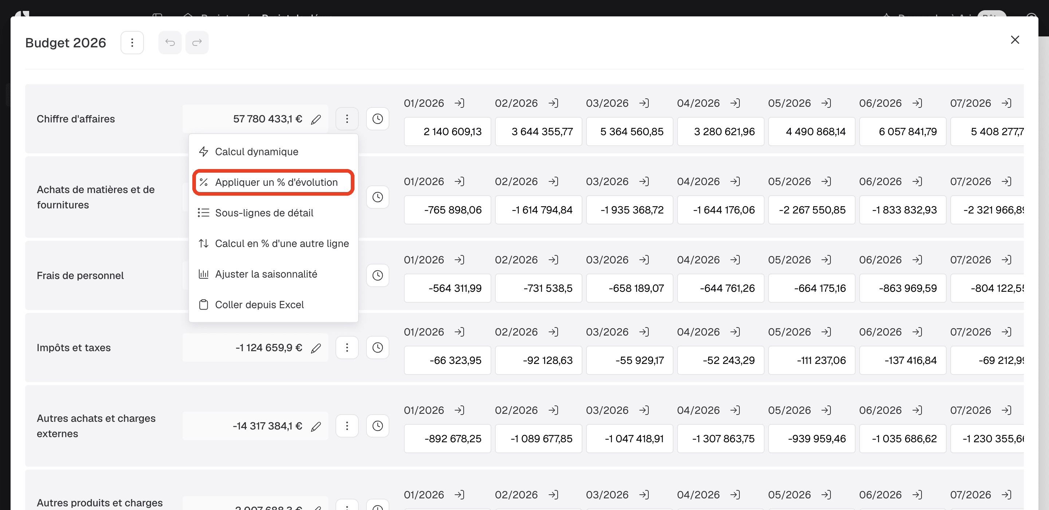Viewport: 1049px width, 510px height.
Task: Click the Achats de matières et de fournitures label
Action: coord(96,197)
